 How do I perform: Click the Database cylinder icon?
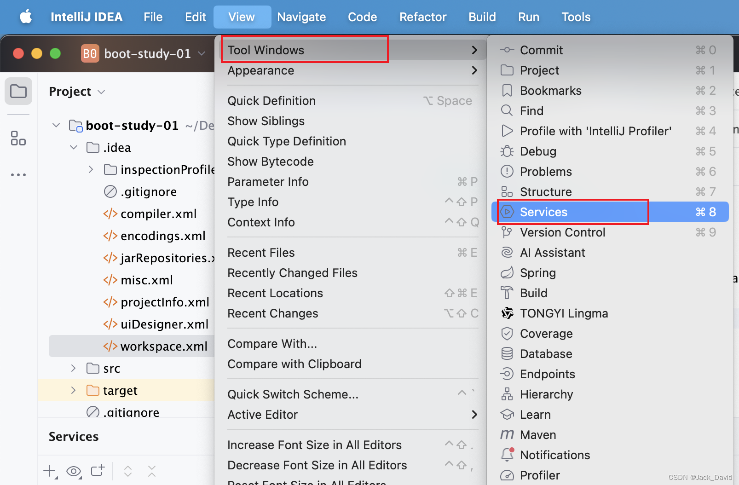[x=507, y=354]
